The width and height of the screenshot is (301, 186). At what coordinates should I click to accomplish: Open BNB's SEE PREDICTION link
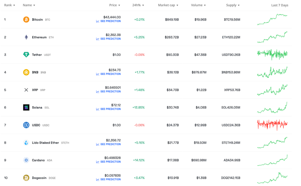tap(110, 74)
